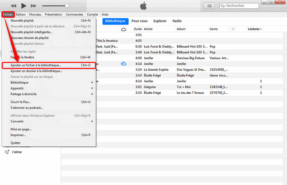This screenshot has width=287, height=185.
Task: Choose Imprimer menu entry
Action: click(49, 135)
